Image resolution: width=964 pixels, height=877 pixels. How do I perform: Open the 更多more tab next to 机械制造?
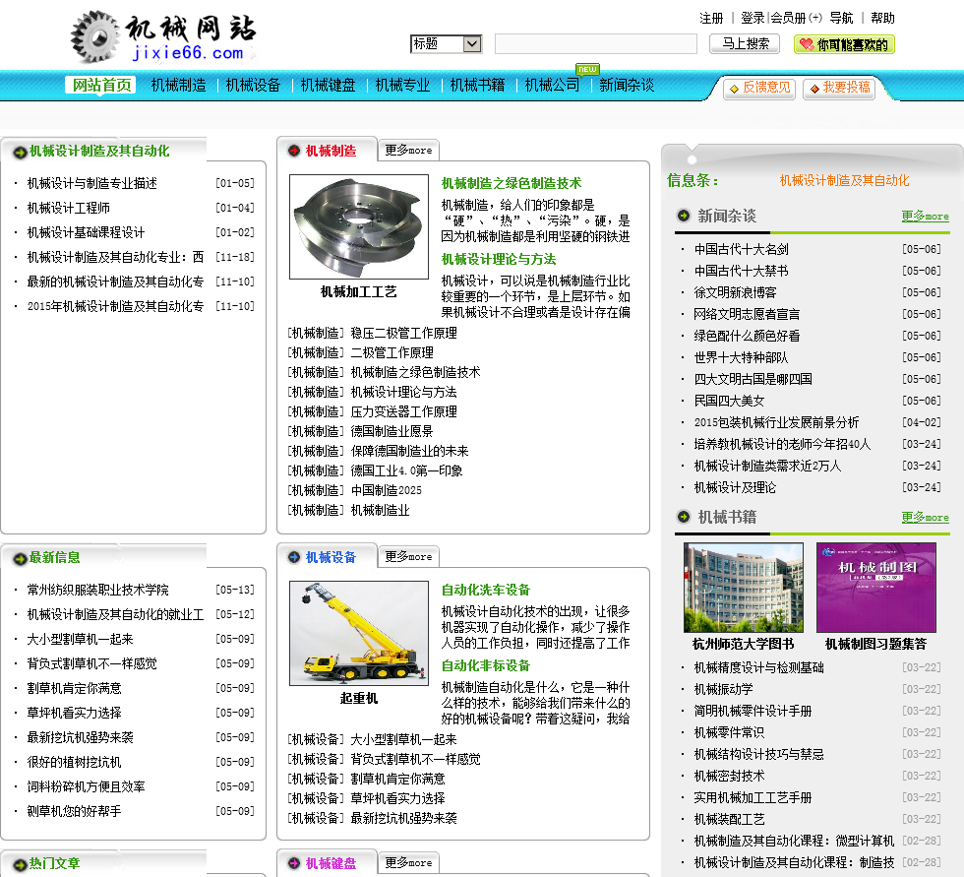(408, 151)
